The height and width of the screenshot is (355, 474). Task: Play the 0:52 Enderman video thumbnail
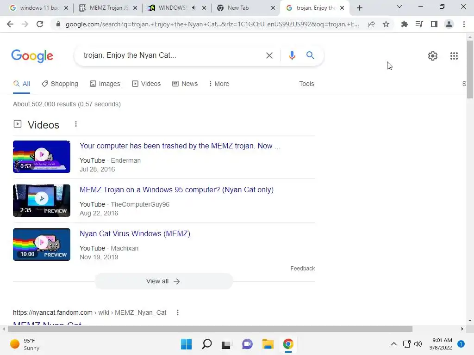[x=42, y=157]
